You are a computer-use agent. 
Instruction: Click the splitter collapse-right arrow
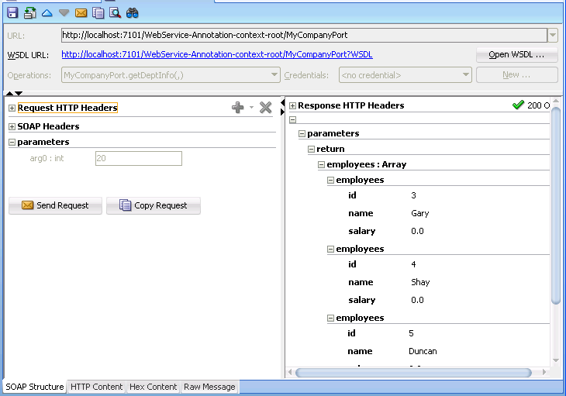tap(282, 112)
